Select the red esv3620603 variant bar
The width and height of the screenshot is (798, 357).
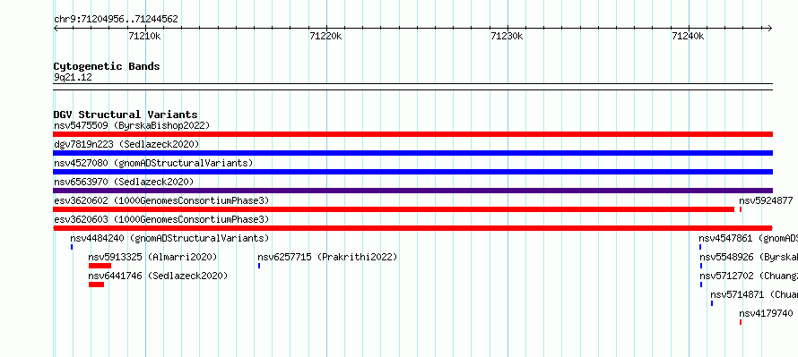pyautogui.click(x=412, y=228)
